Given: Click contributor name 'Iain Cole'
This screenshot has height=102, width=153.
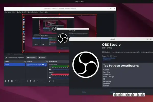Looking at the screenshot, I should (107, 72).
